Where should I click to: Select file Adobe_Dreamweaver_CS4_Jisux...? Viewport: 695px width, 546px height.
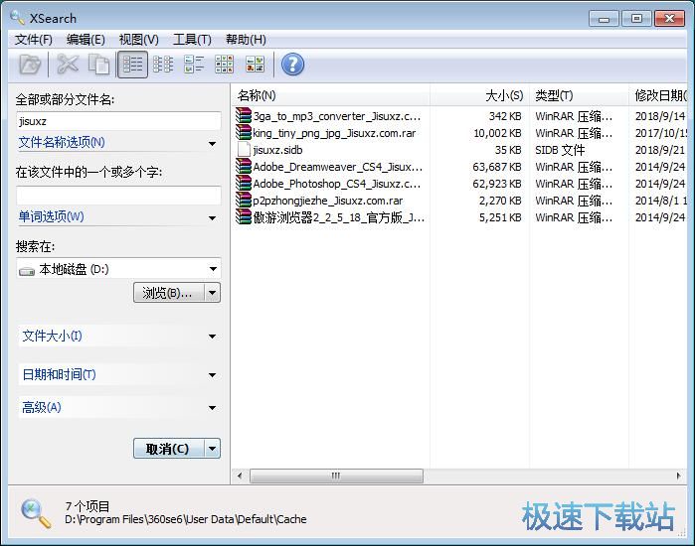click(338, 167)
